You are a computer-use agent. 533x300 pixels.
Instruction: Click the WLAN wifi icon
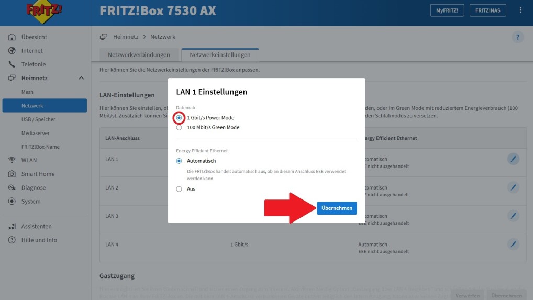point(12,160)
